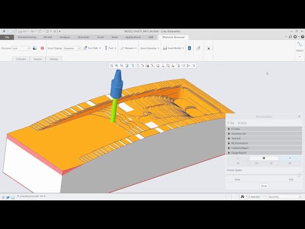Viewport: 305px width, 229px height.
Task: Click the Repaint icon in graphics toolbar
Action: pos(126,66)
